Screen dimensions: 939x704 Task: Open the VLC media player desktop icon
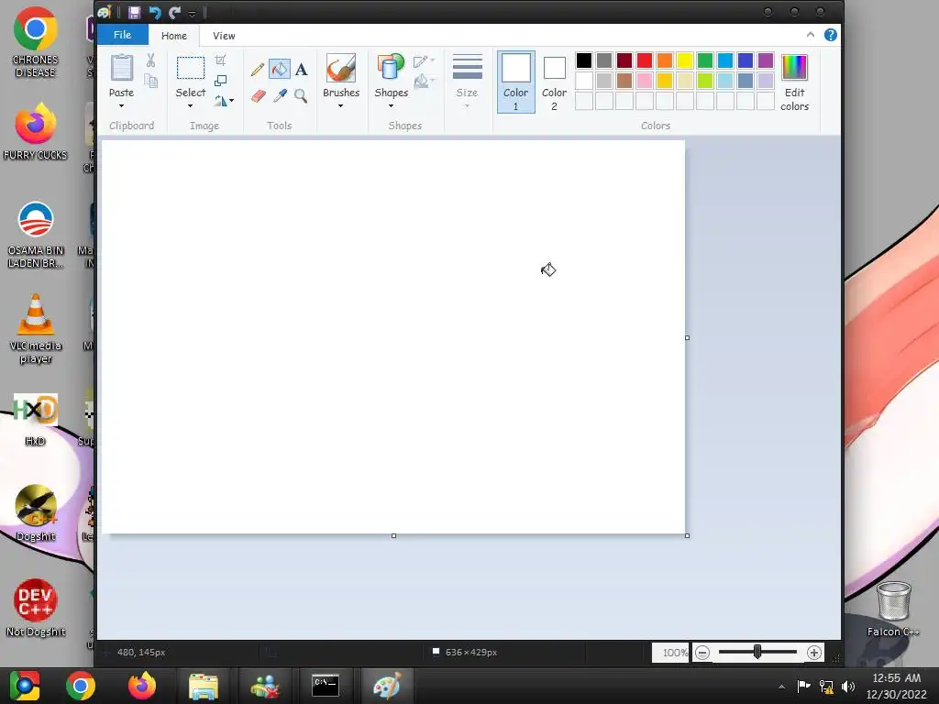pos(36,329)
